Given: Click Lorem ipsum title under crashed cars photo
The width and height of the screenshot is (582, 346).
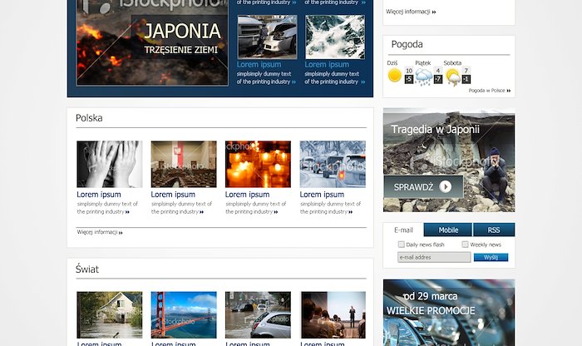Looking at the screenshot, I should click(259, 65).
